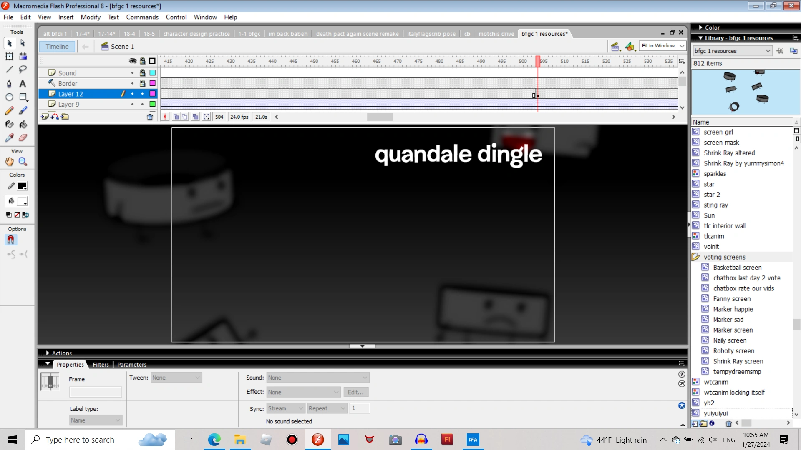Screen dimensions: 801x450
Task: Select the Paint Bucket tool
Action: click(x=23, y=124)
